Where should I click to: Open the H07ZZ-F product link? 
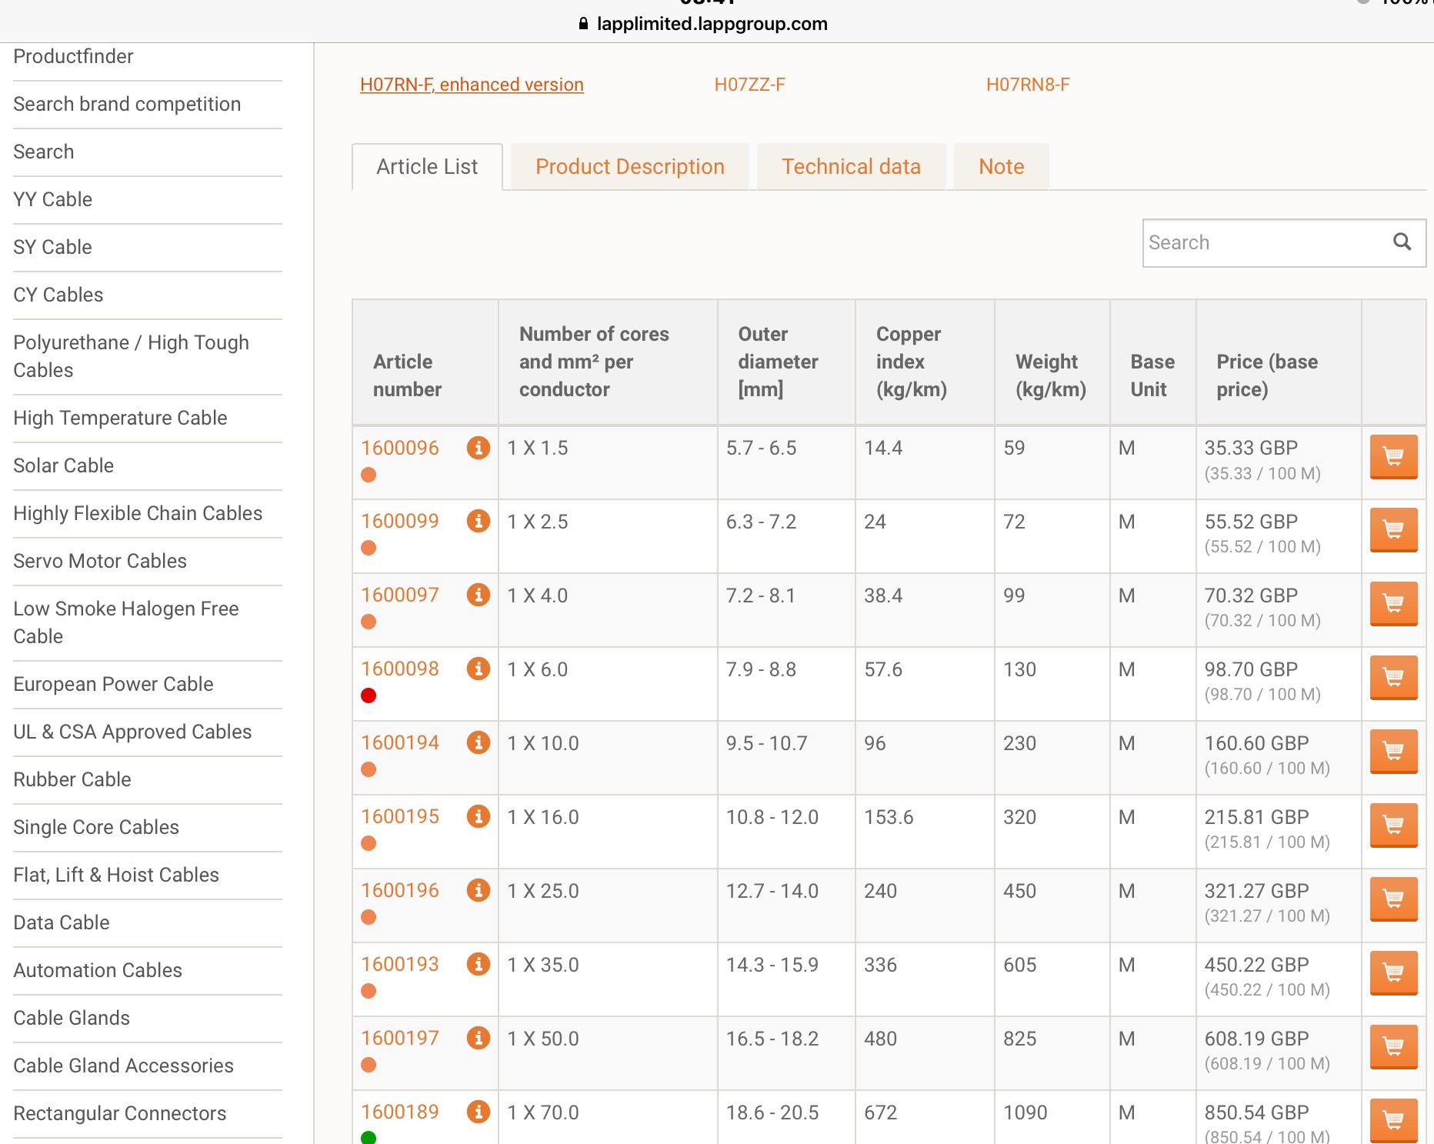point(749,85)
